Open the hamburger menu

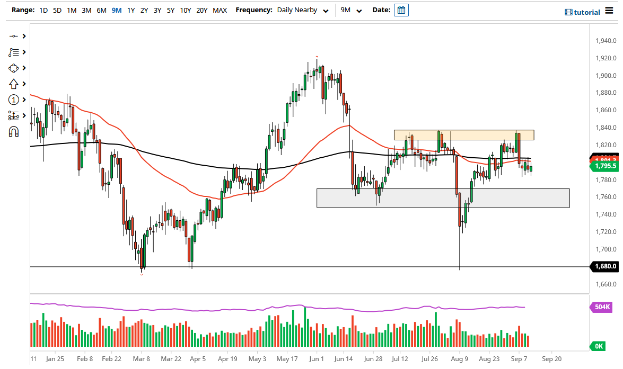609,11
